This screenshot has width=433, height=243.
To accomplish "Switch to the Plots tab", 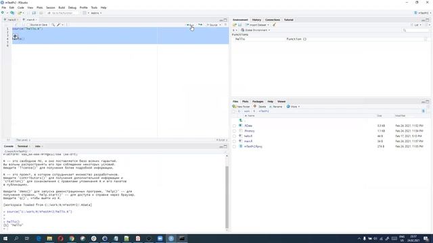I will [245, 101].
